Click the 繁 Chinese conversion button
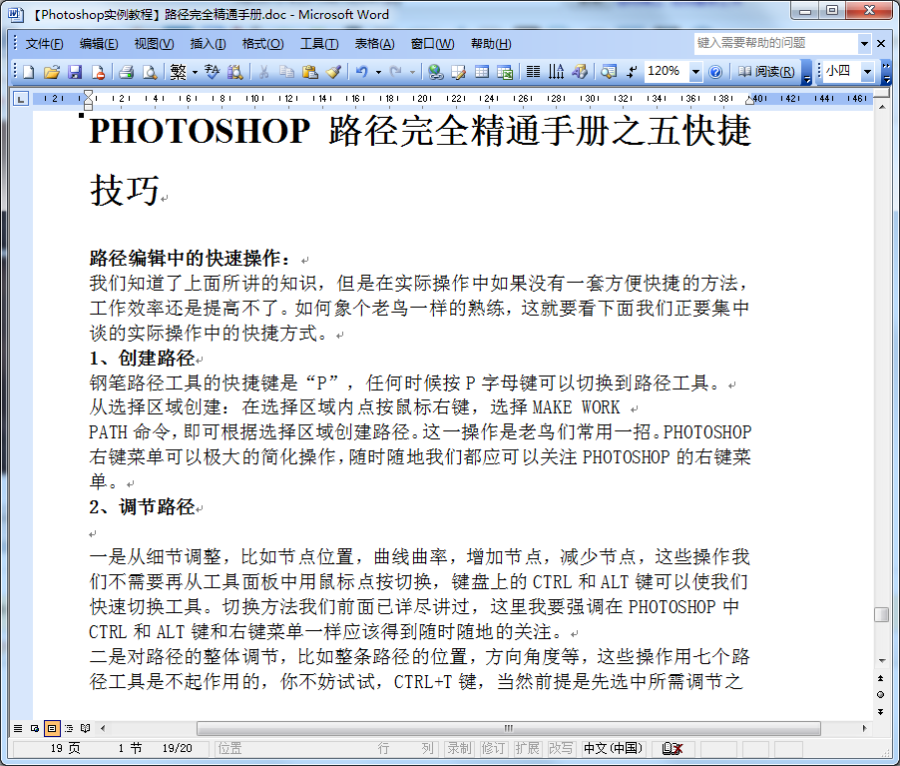The width and height of the screenshot is (900, 766). tap(179, 72)
